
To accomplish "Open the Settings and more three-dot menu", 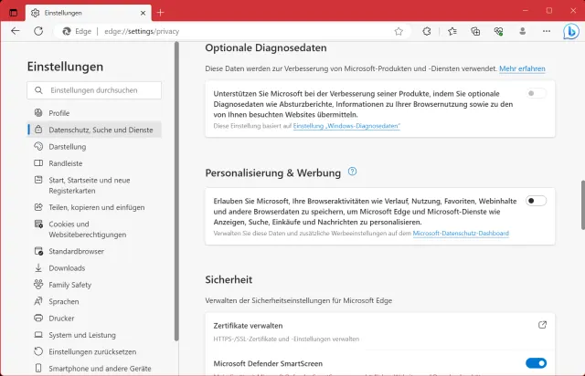I will [545, 30].
